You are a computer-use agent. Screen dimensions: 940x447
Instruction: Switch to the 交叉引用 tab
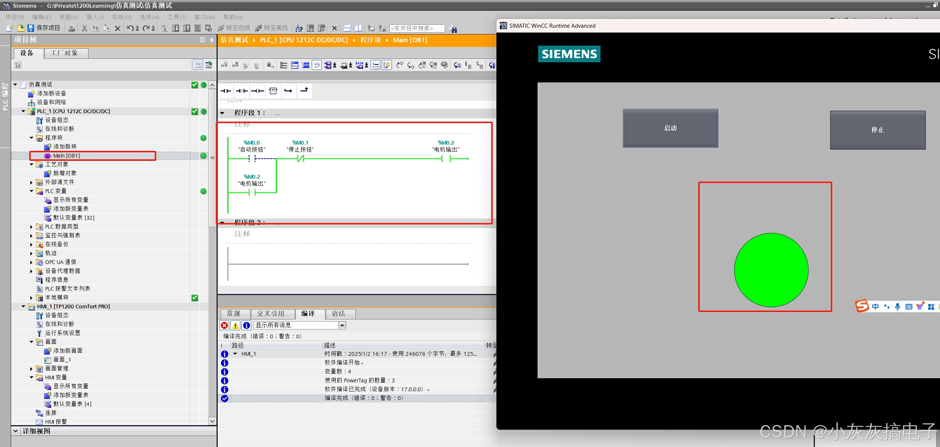click(x=271, y=314)
